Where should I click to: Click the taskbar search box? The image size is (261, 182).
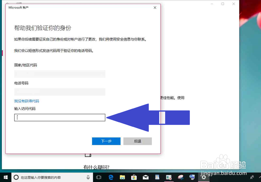(x=52, y=177)
